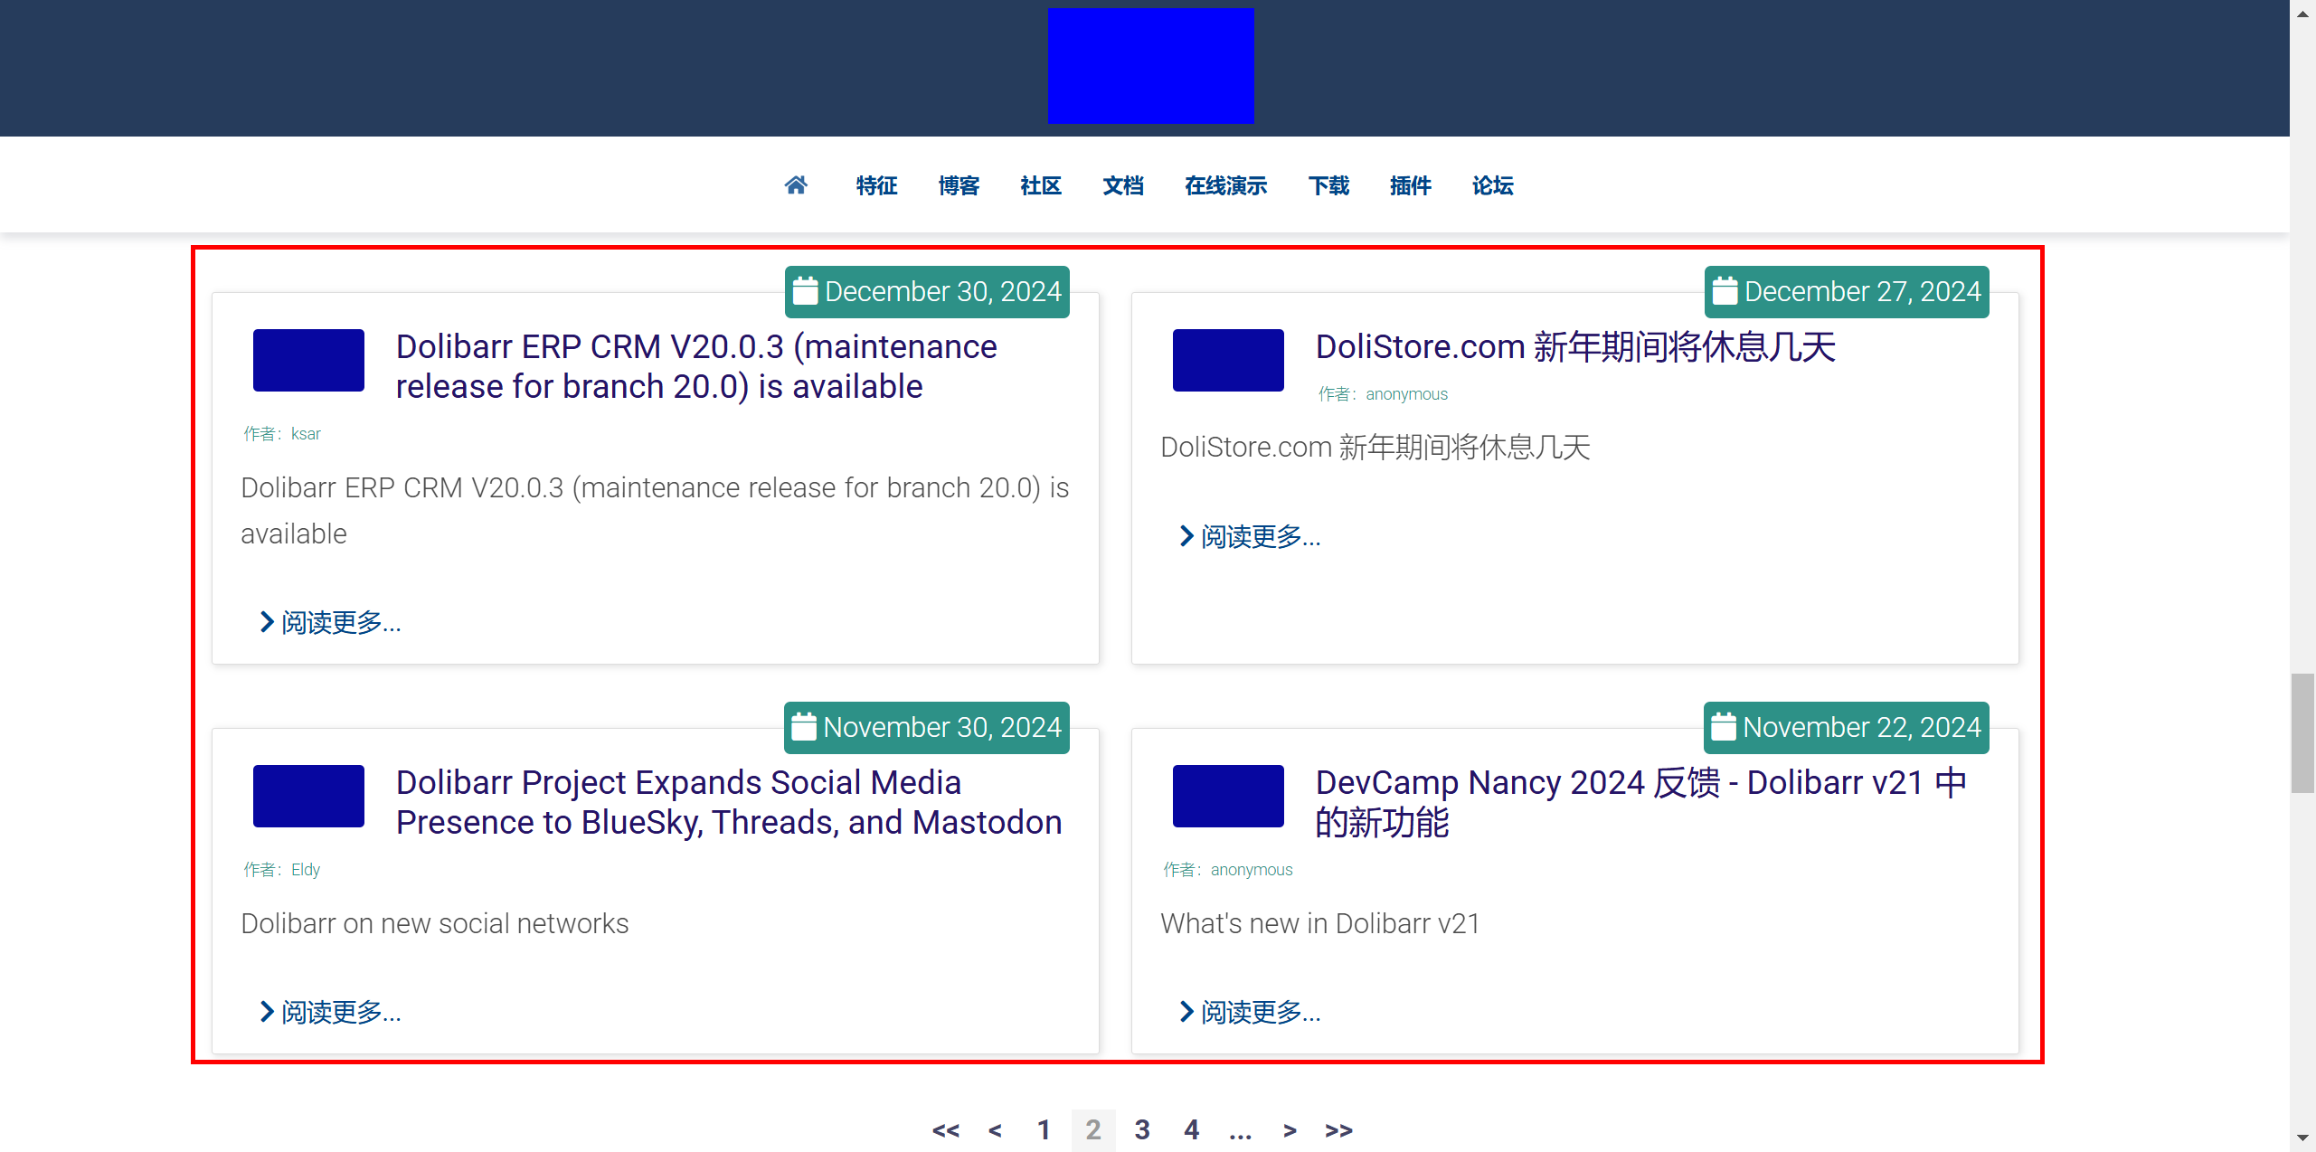Go to pagination page 3

pyautogui.click(x=1142, y=1129)
